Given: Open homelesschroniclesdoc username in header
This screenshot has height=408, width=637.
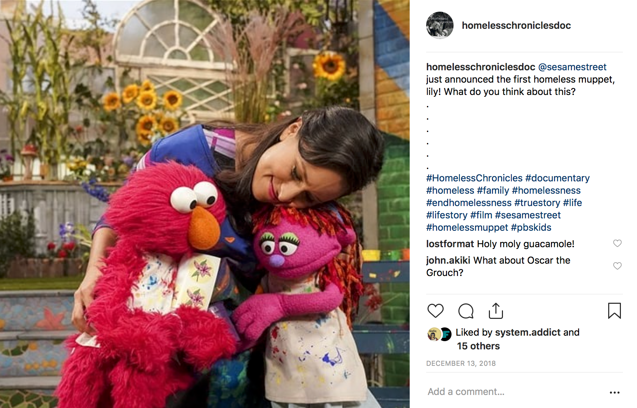Looking at the screenshot, I should (516, 25).
